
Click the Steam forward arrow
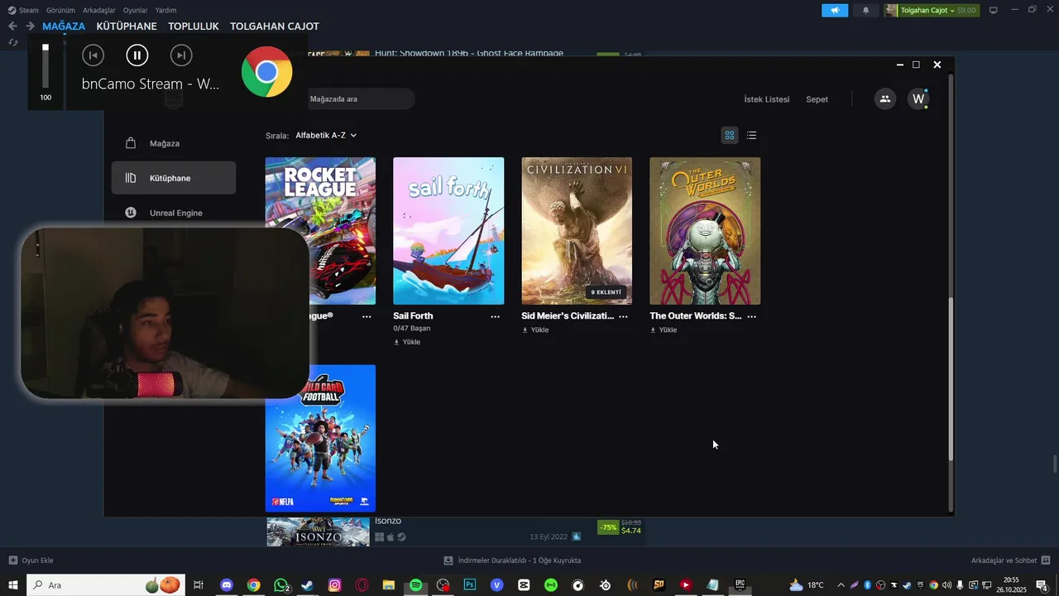pos(30,26)
